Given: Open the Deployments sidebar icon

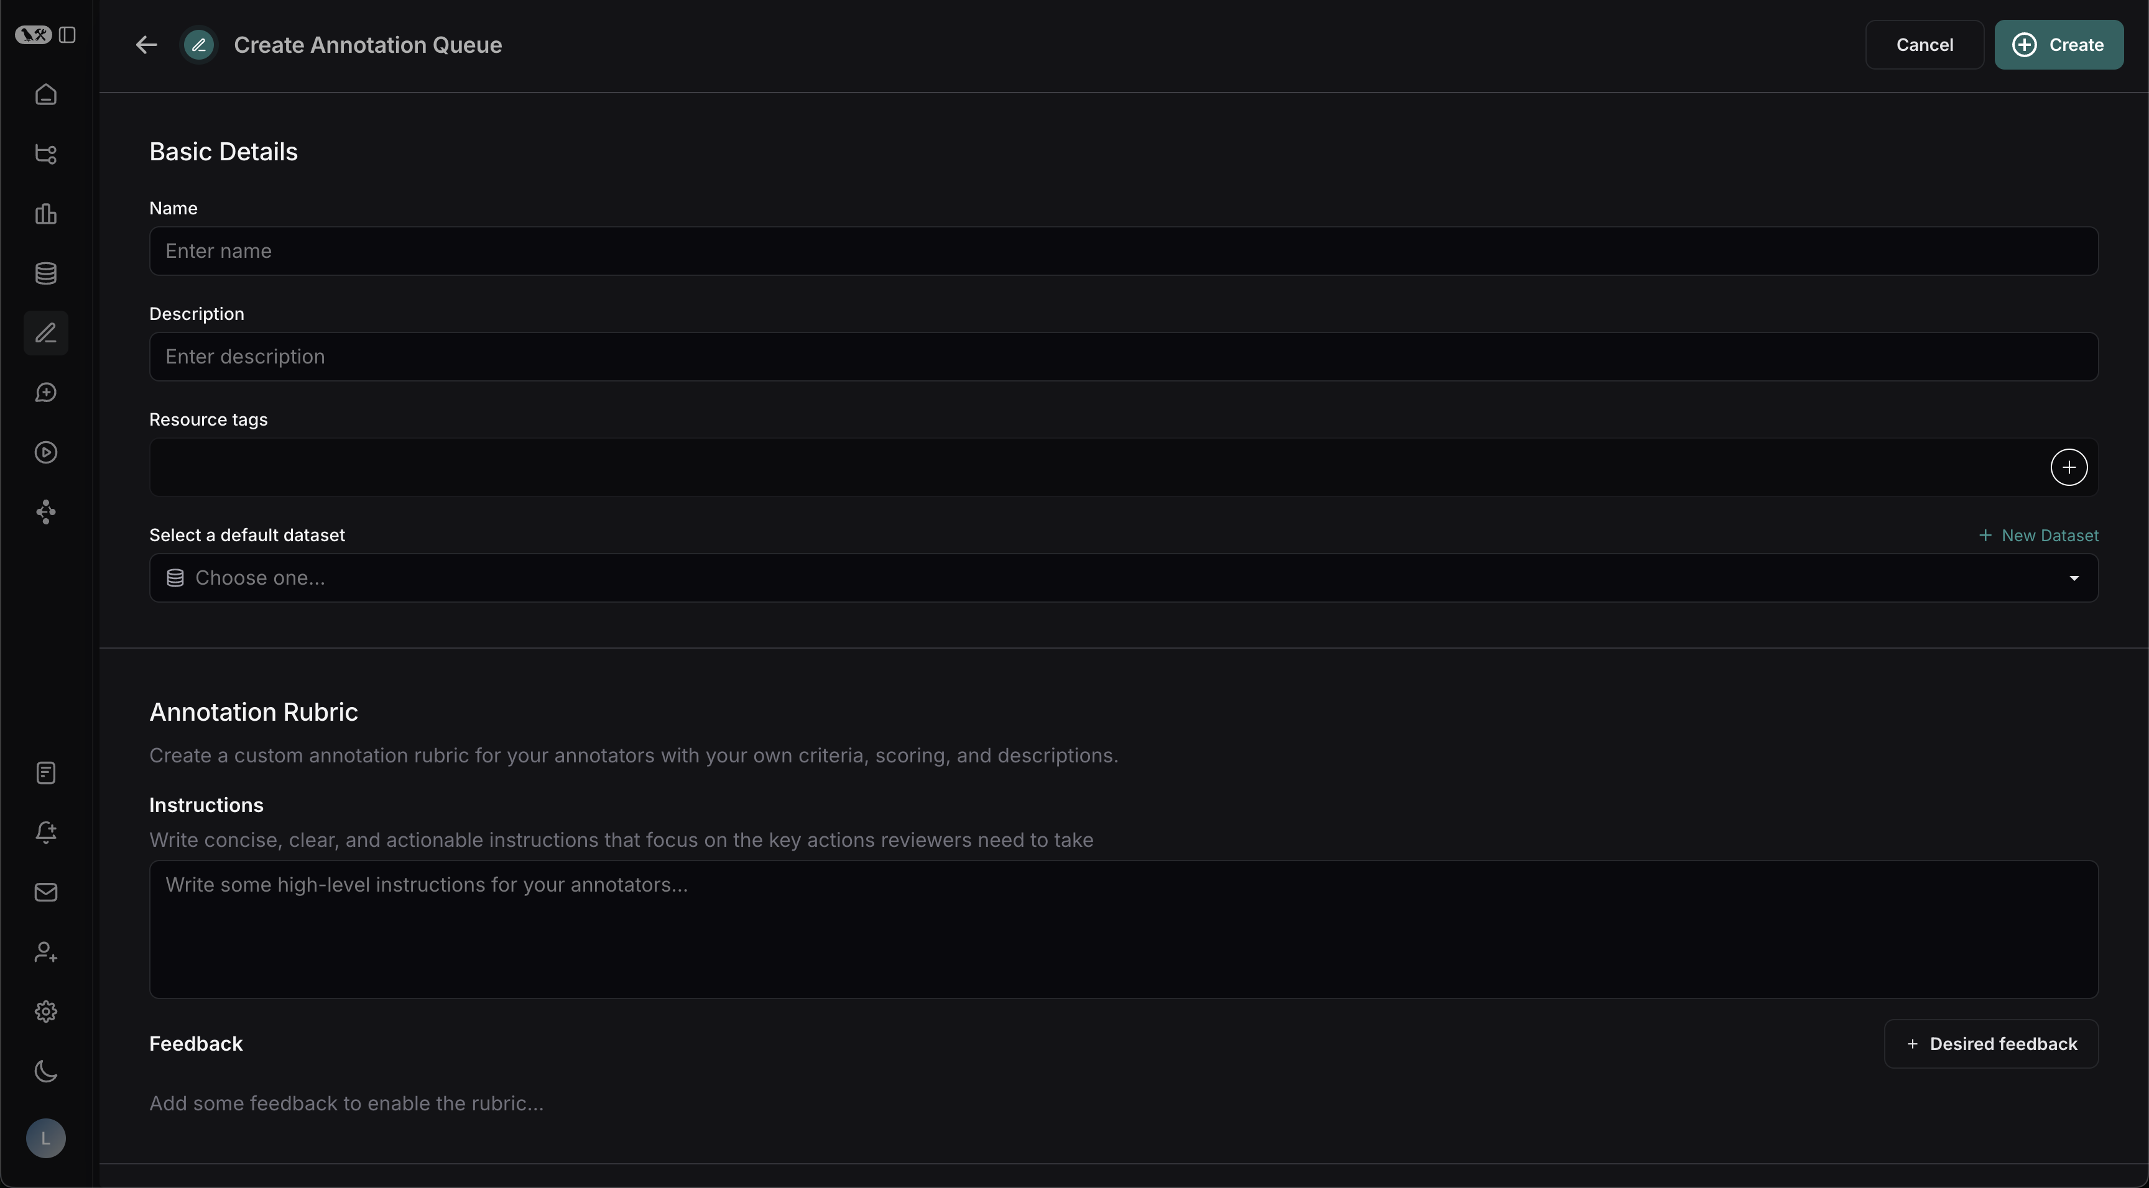Looking at the screenshot, I should pos(45,511).
